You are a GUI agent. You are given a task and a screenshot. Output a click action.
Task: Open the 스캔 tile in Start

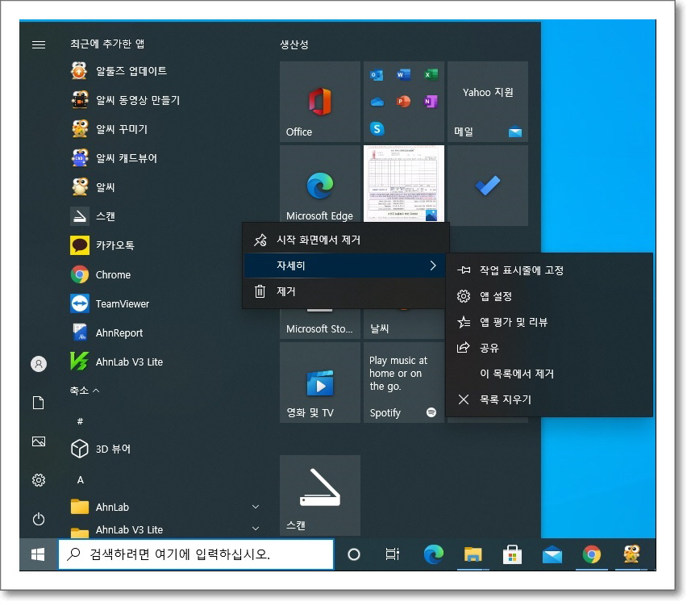(320, 495)
